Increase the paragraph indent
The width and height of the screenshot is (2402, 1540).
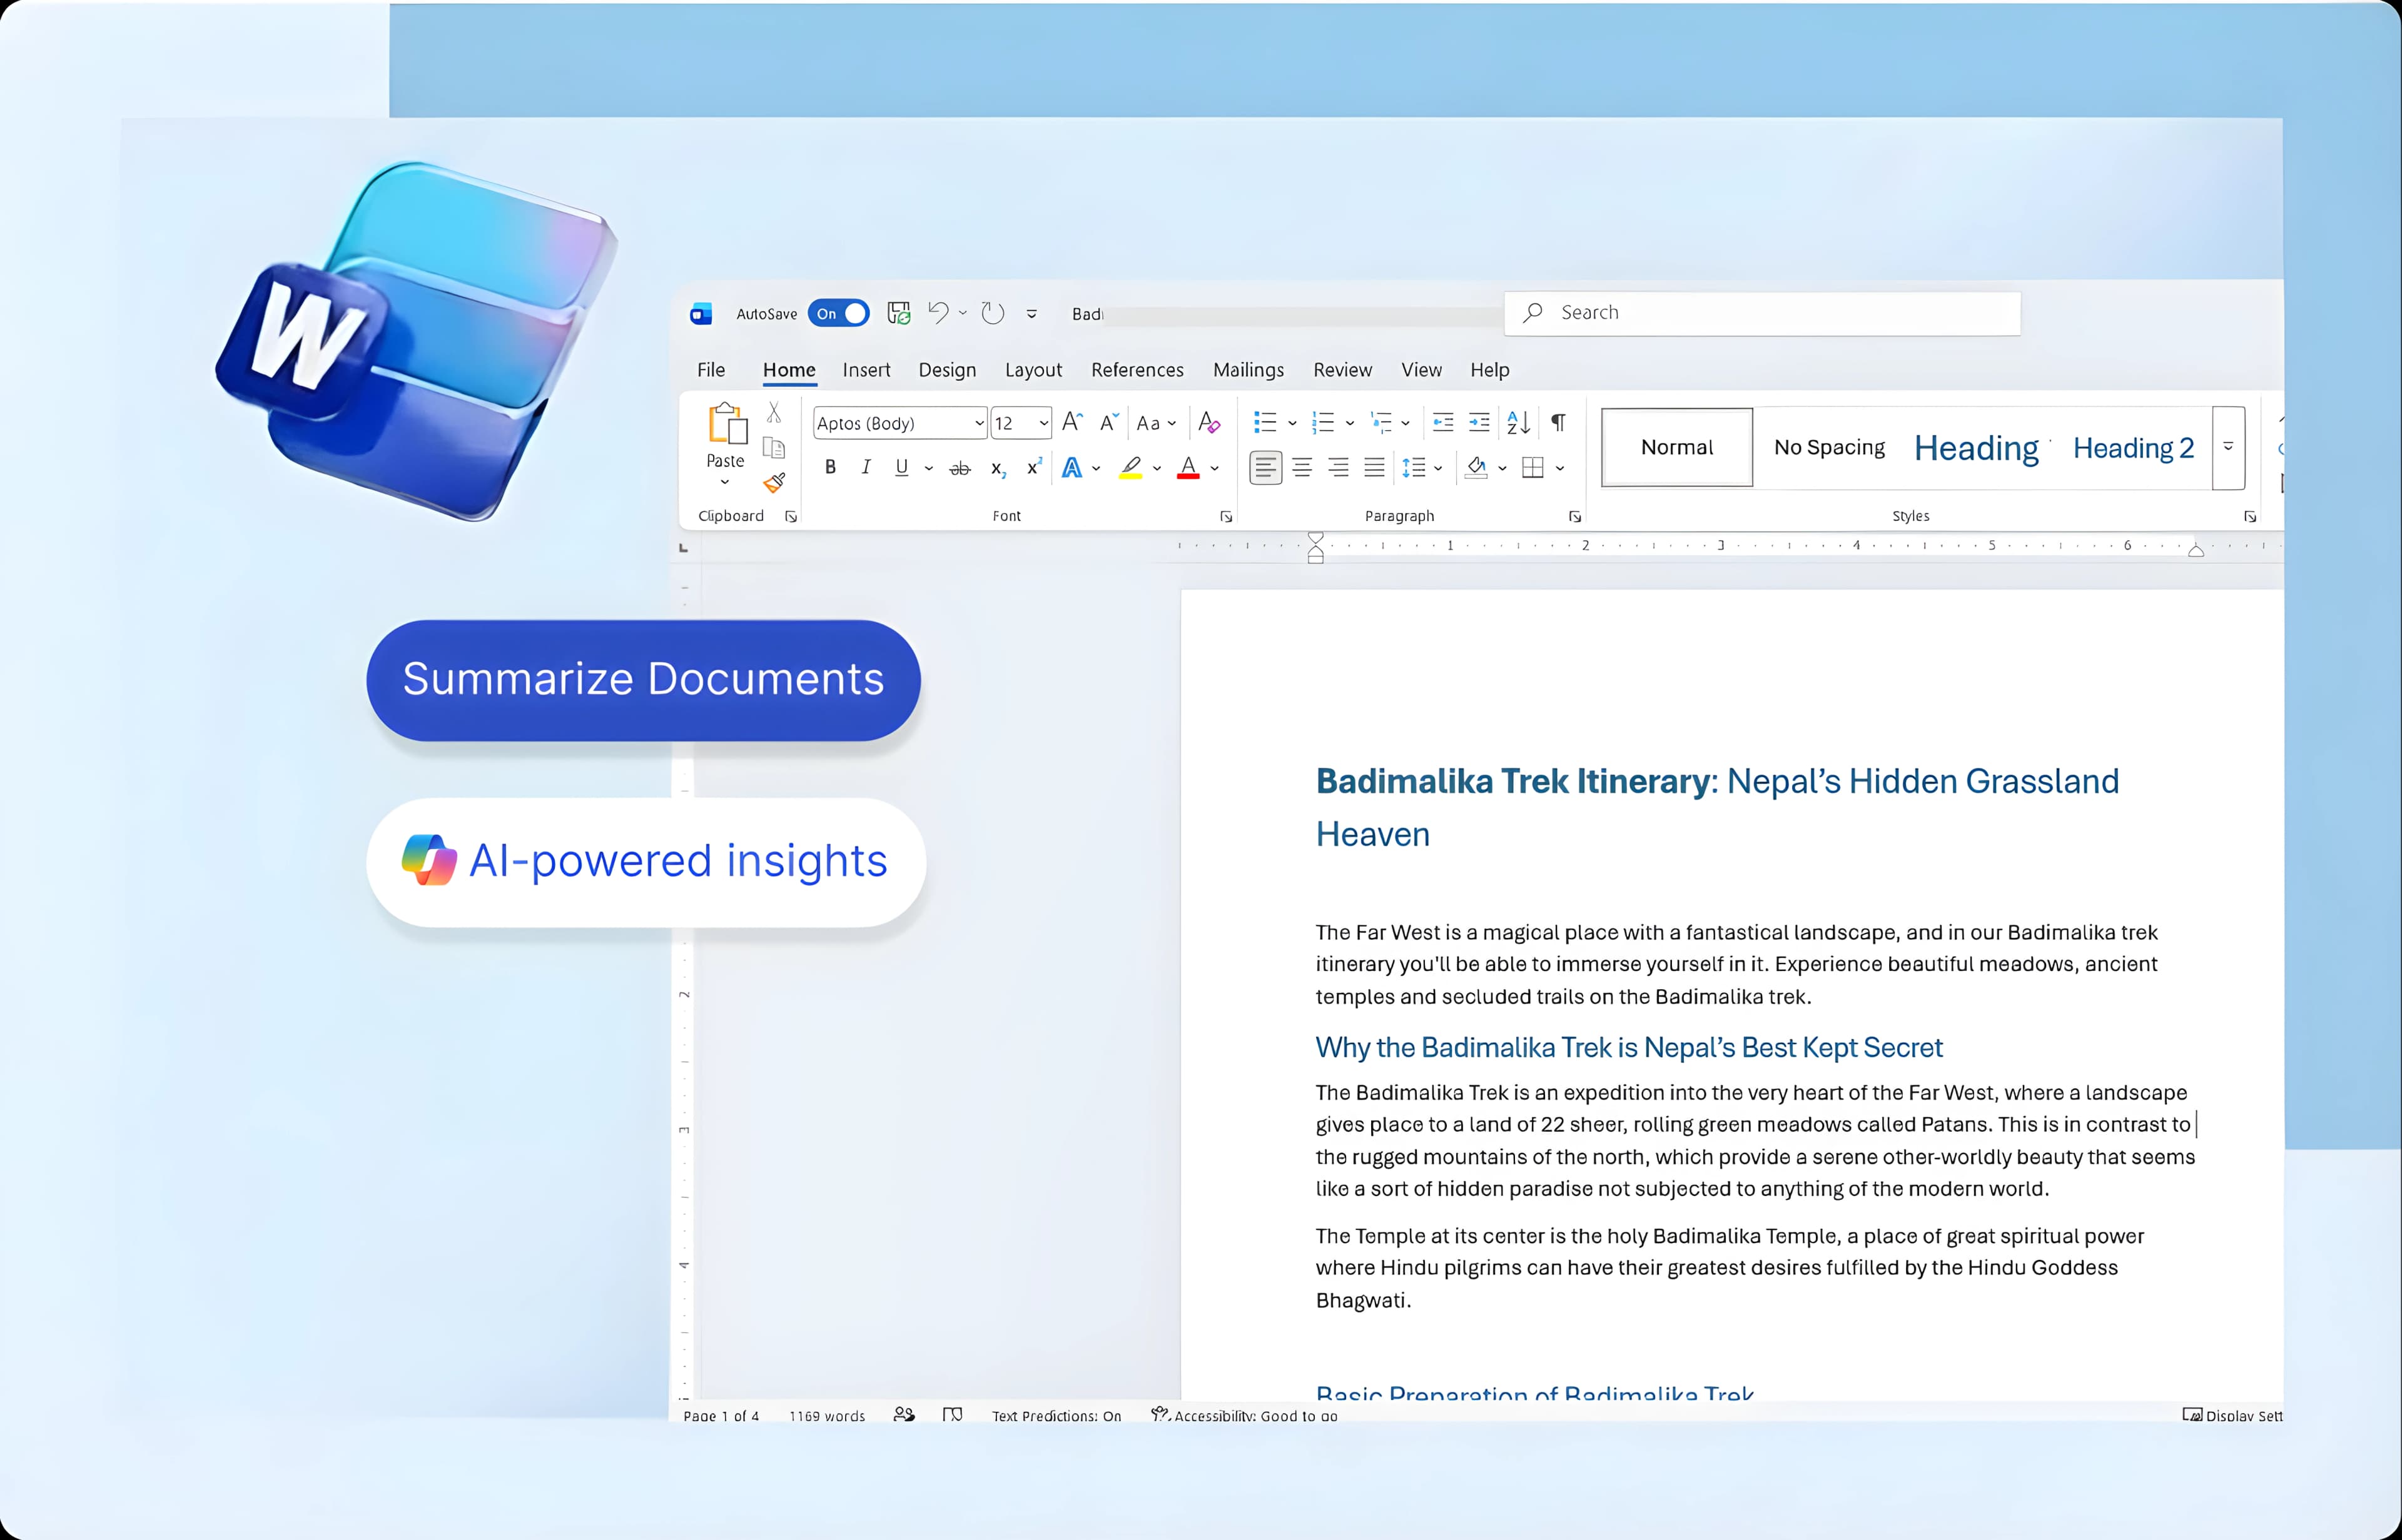click(x=1479, y=422)
